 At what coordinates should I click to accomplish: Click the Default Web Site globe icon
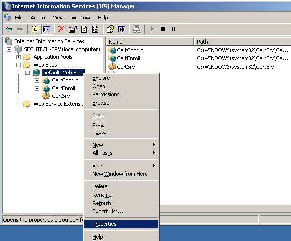coord(36,73)
